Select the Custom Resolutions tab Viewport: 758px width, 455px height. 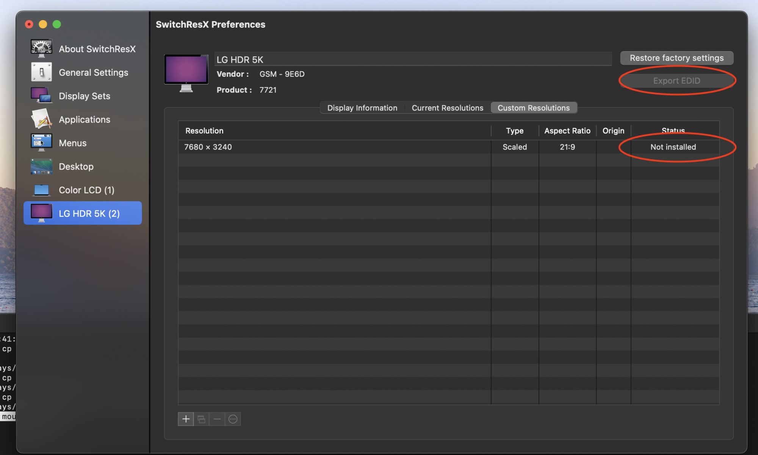coord(533,108)
